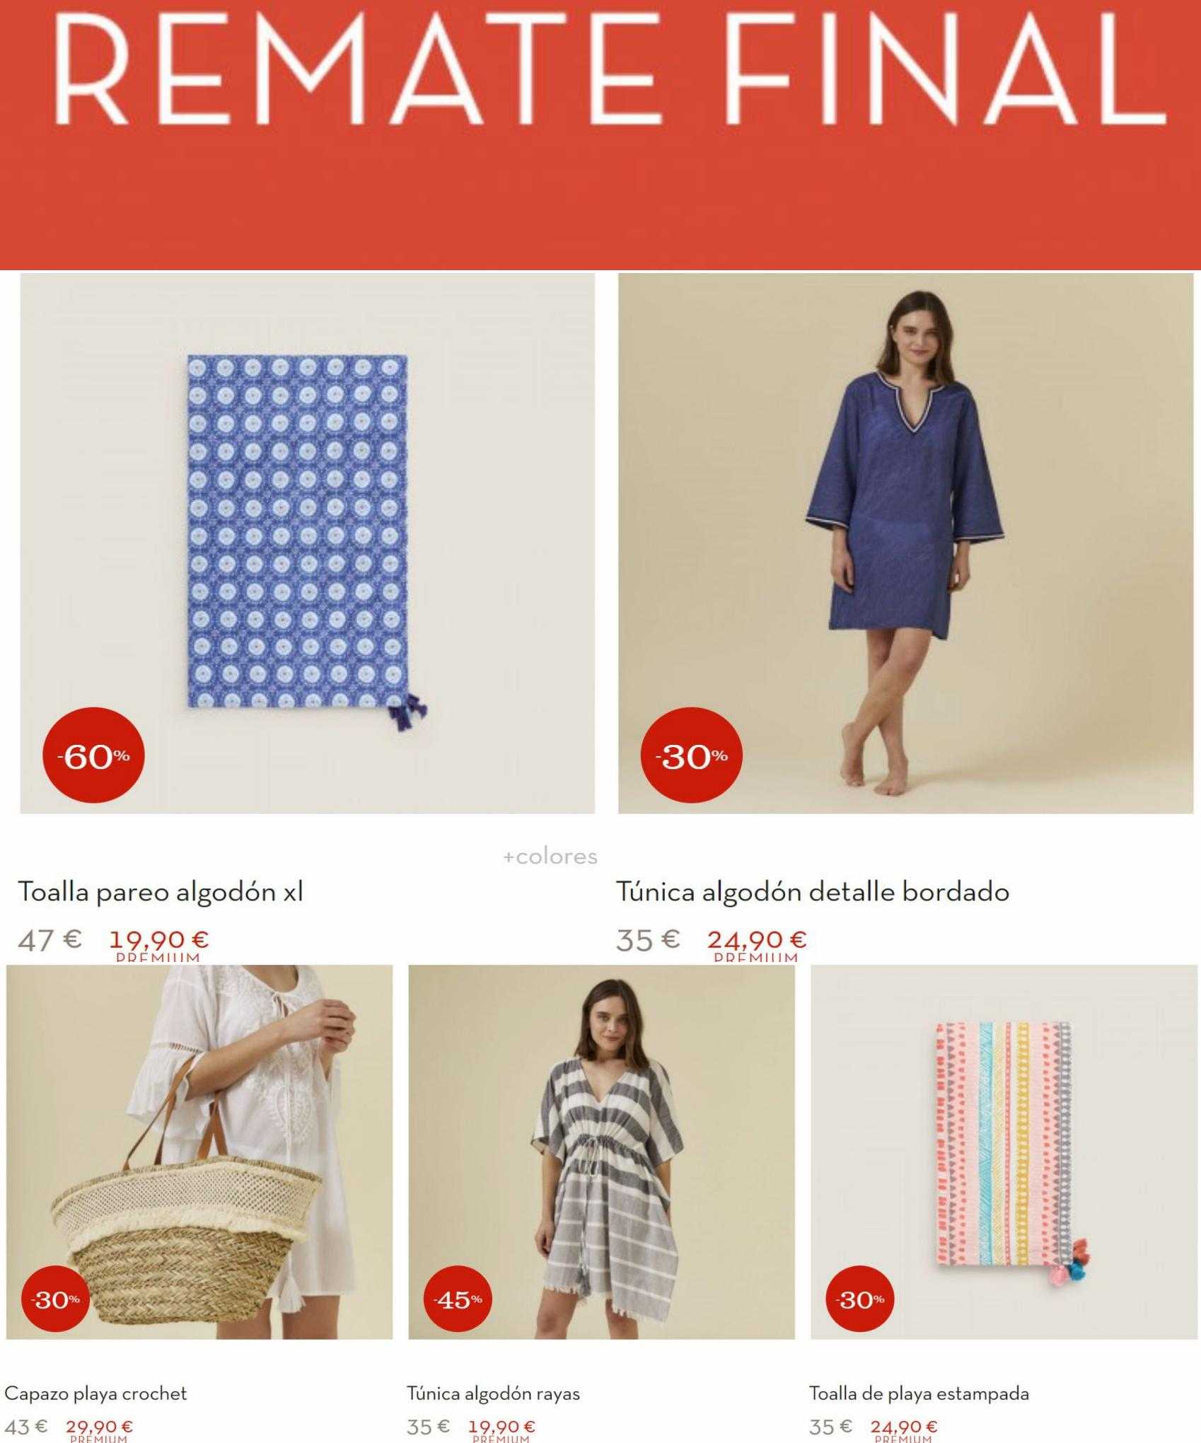Open Túnica algodón detalle bordado link
1201x1443 pixels.
pos(813,892)
